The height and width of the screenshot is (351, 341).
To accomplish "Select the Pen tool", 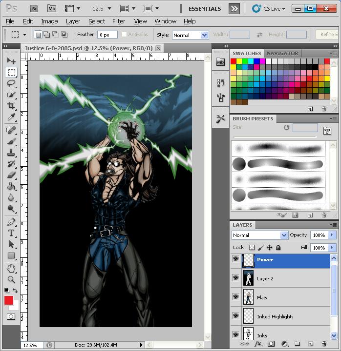I will pyautogui.click(x=11, y=222).
